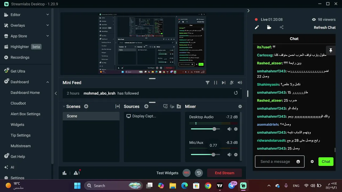This screenshot has height=192, width=342.
Task: Select the Display Capture source
Action: [152, 116]
